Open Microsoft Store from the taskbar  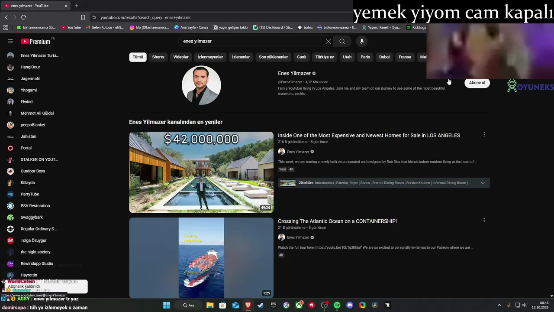[x=223, y=305]
